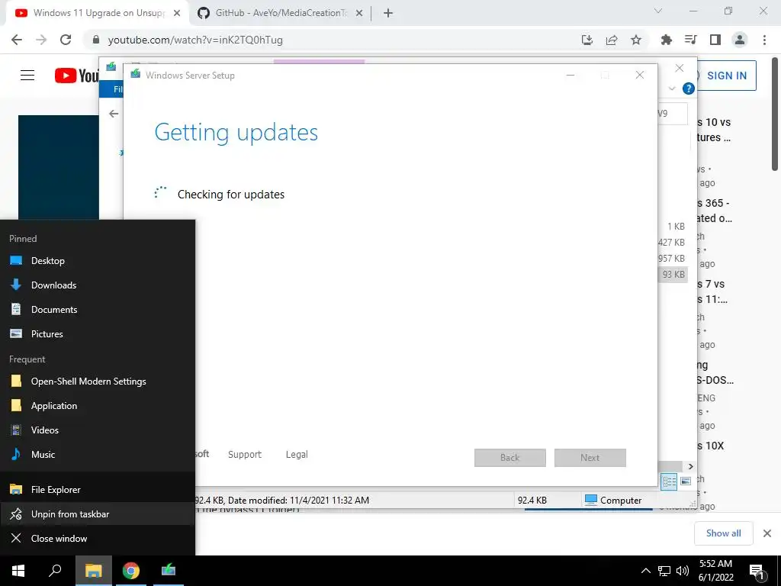781x586 pixels.
Task: Open Chrome tab search chevron
Action: click(658, 11)
